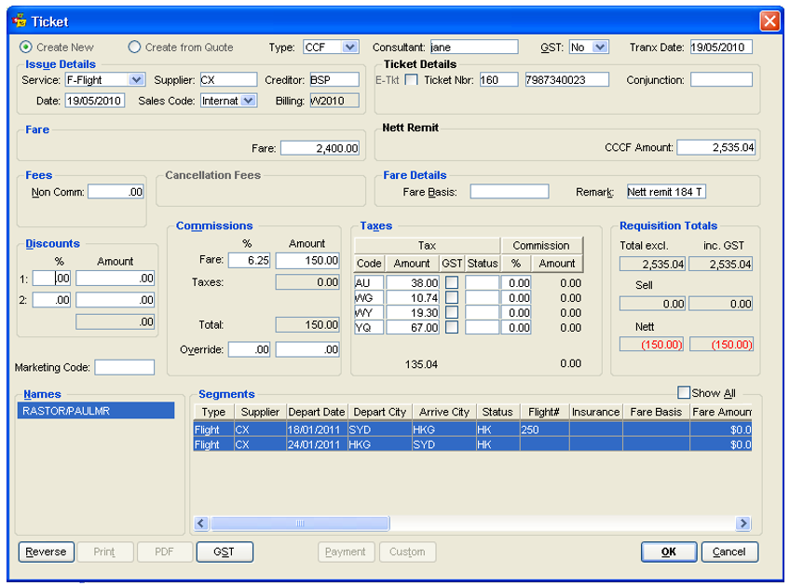
Task: Select the name RASTOR/PAULMR
Action: click(x=96, y=411)
